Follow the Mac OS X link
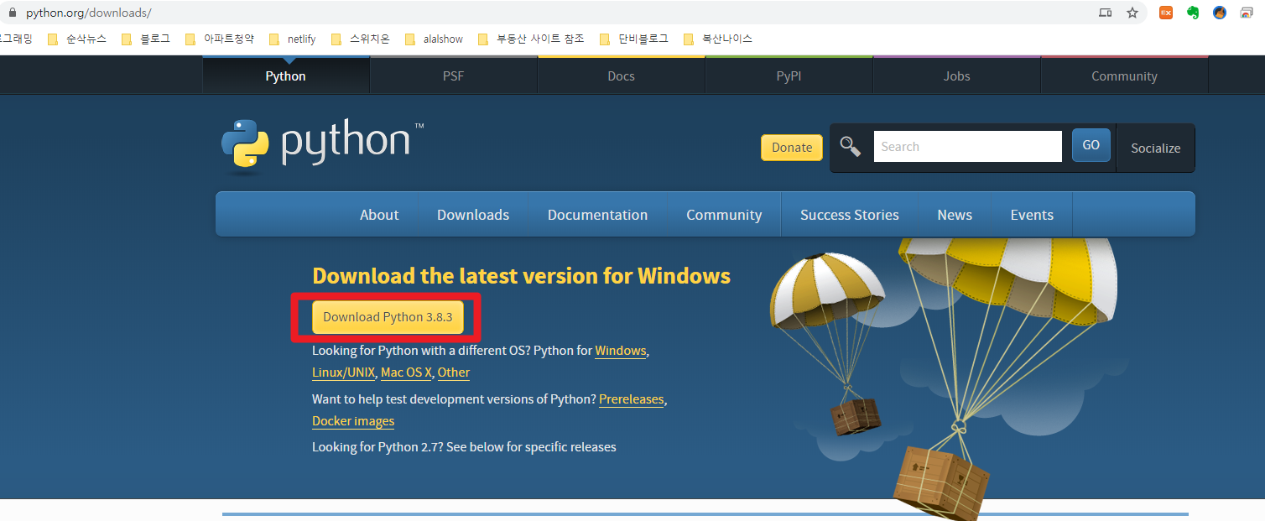 pos(406,373)
